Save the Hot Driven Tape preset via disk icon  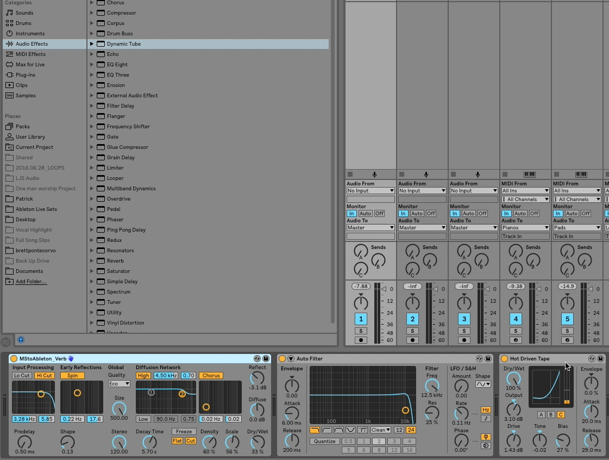600,358
